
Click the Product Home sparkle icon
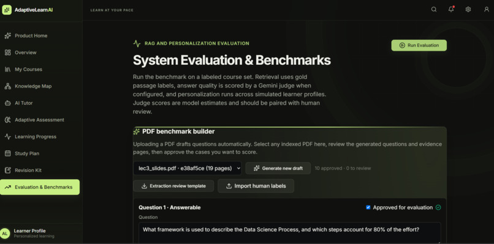click(x=7, y=35)
